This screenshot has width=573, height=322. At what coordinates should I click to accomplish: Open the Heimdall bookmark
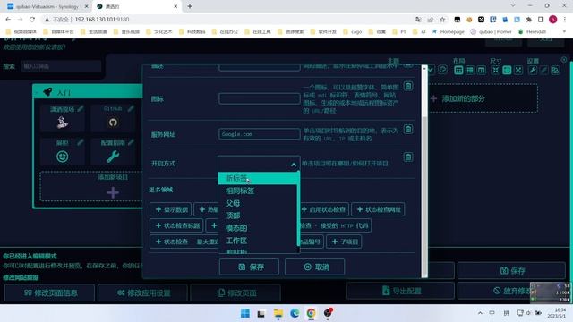tap(532, 32)
